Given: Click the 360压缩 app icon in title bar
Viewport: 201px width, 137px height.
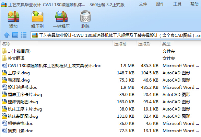Looking at the screenshot, I should pyautogui.click(x=4, y=5).
